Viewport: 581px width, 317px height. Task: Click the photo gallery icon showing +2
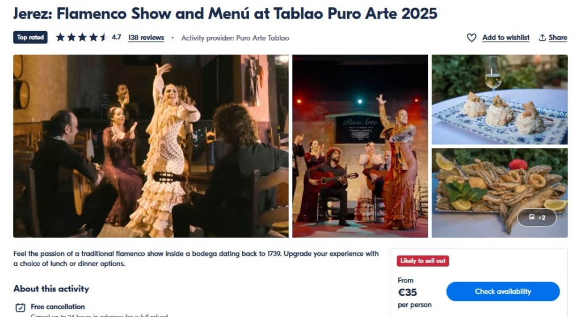click(x=537, y=217)
